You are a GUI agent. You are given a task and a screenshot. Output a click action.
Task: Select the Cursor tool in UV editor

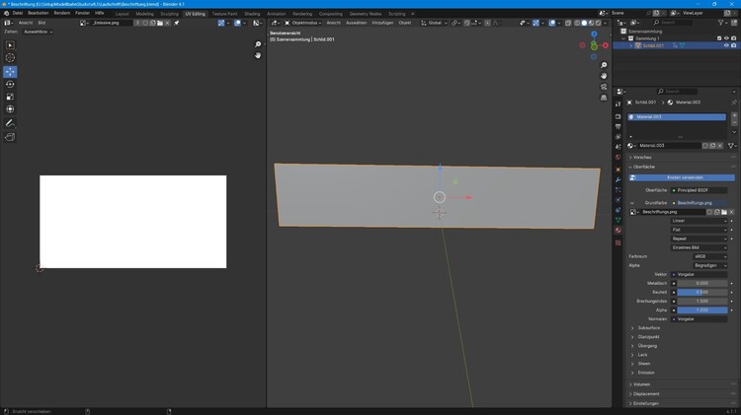click(10, 58)
